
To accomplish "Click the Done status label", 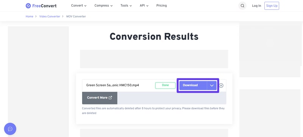I will tap(166, 85).
